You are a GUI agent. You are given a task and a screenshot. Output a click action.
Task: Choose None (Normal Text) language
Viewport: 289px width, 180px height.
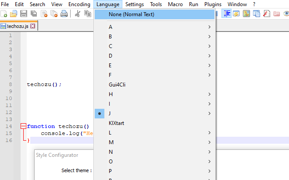pos(154,14)
